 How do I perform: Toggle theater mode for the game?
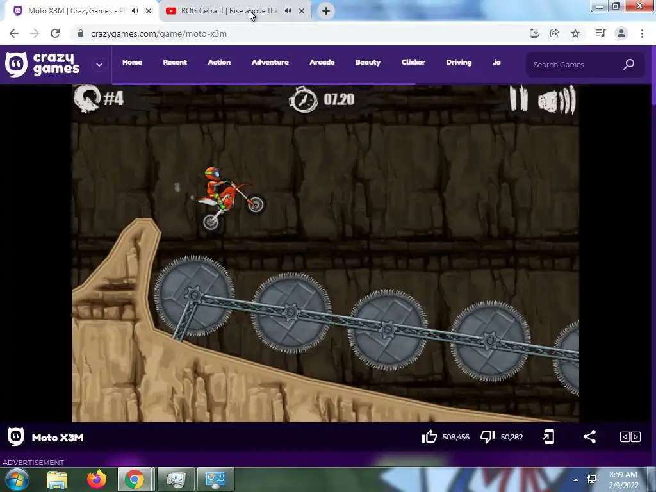[x=630, y=437]
